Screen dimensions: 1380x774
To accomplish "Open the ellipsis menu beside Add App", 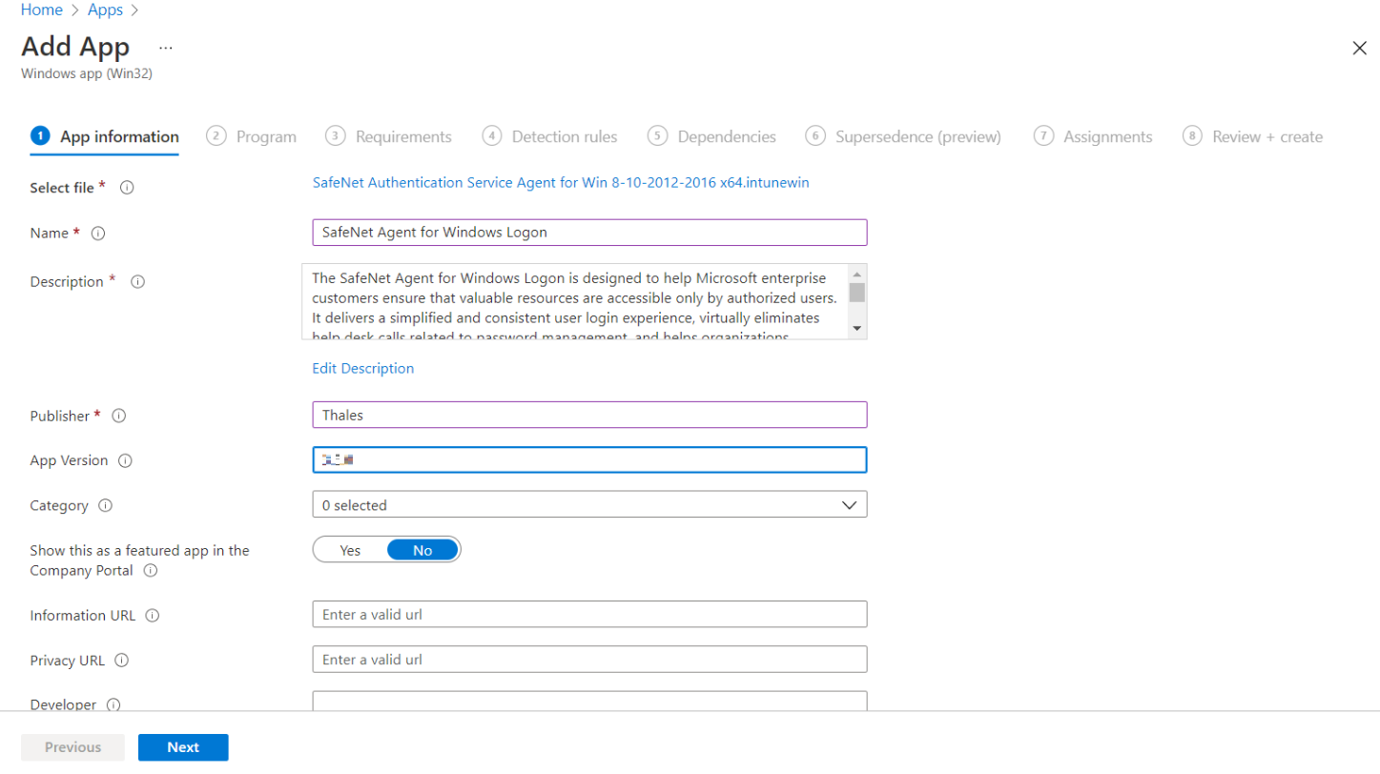I will [x=166, y=48].
